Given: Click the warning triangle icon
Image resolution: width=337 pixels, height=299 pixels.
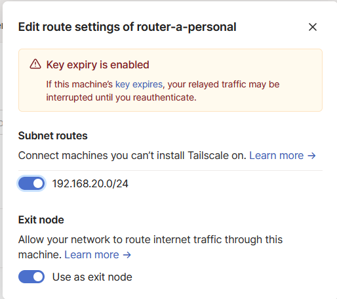Looking at the screenshot, I should click(35, 64).
